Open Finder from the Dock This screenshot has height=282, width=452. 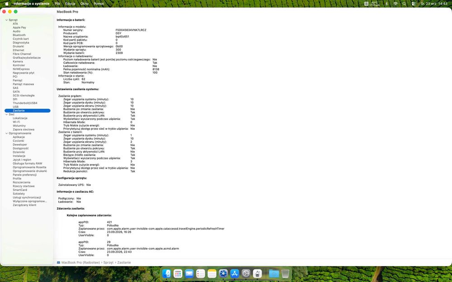(x=166, y=273)
